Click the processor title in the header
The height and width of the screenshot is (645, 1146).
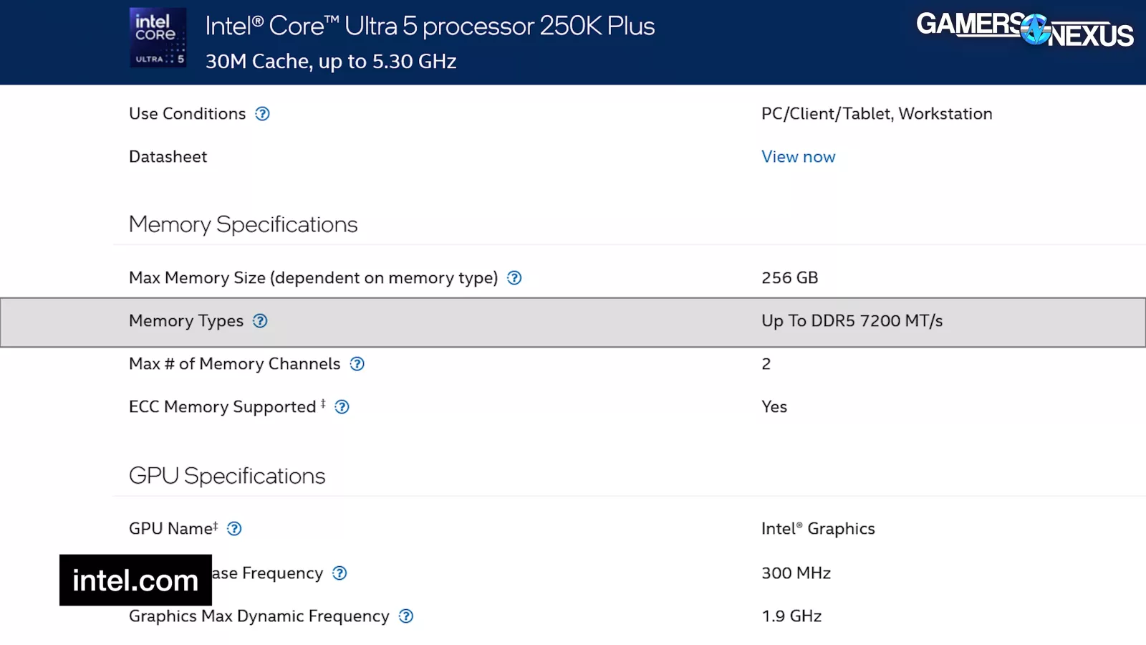(430, 27)
